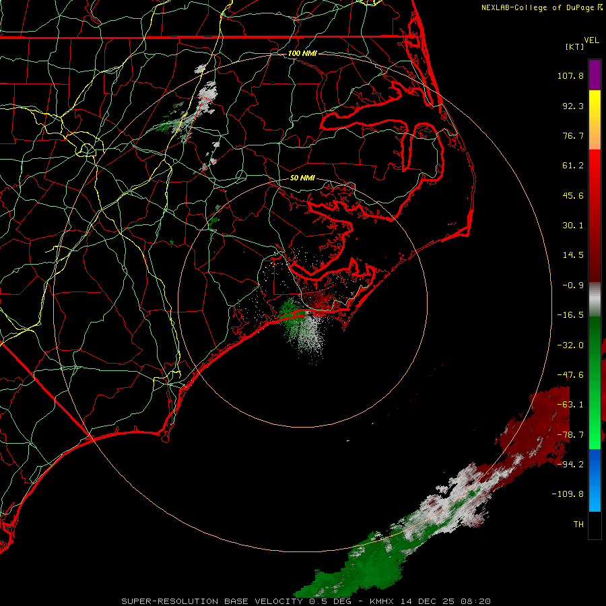Pick the black TH segment of the color bar
Image resolution: width=606 pixels, height=606 pixels.
[595, 525]
